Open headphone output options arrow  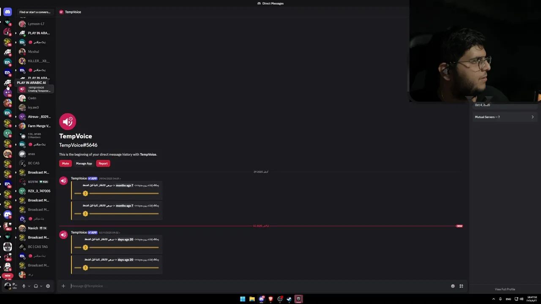41,286
